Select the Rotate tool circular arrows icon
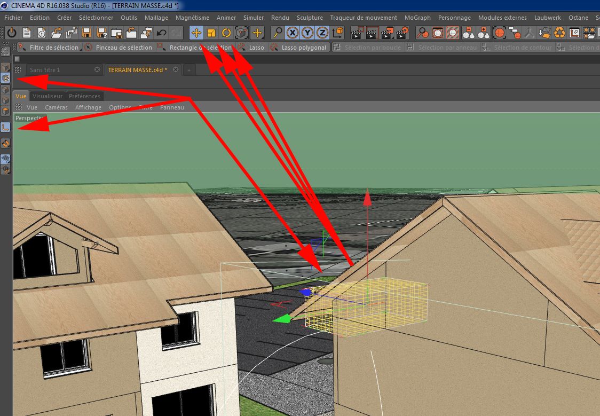Viewport: 600px width, 416px height. tap(226, 33)
